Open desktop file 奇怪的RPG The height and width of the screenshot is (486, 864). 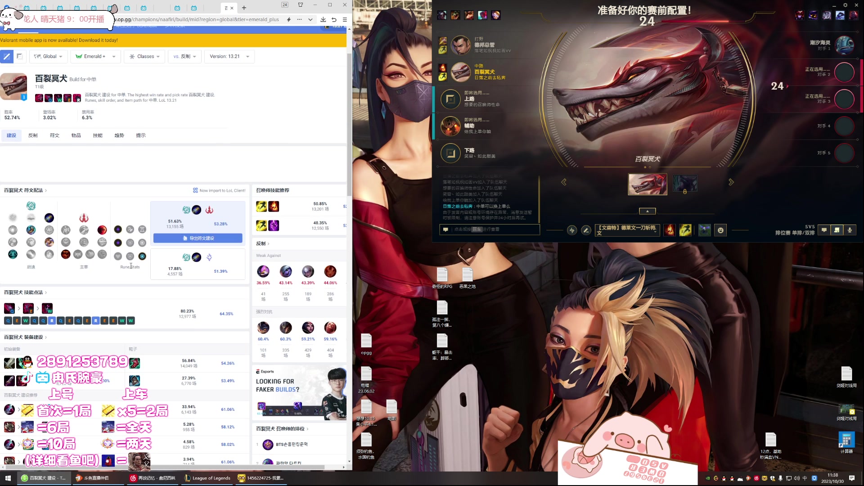click(442, 278)
